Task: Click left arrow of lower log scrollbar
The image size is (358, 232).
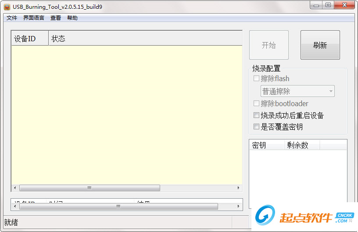Action: (15, 206)
